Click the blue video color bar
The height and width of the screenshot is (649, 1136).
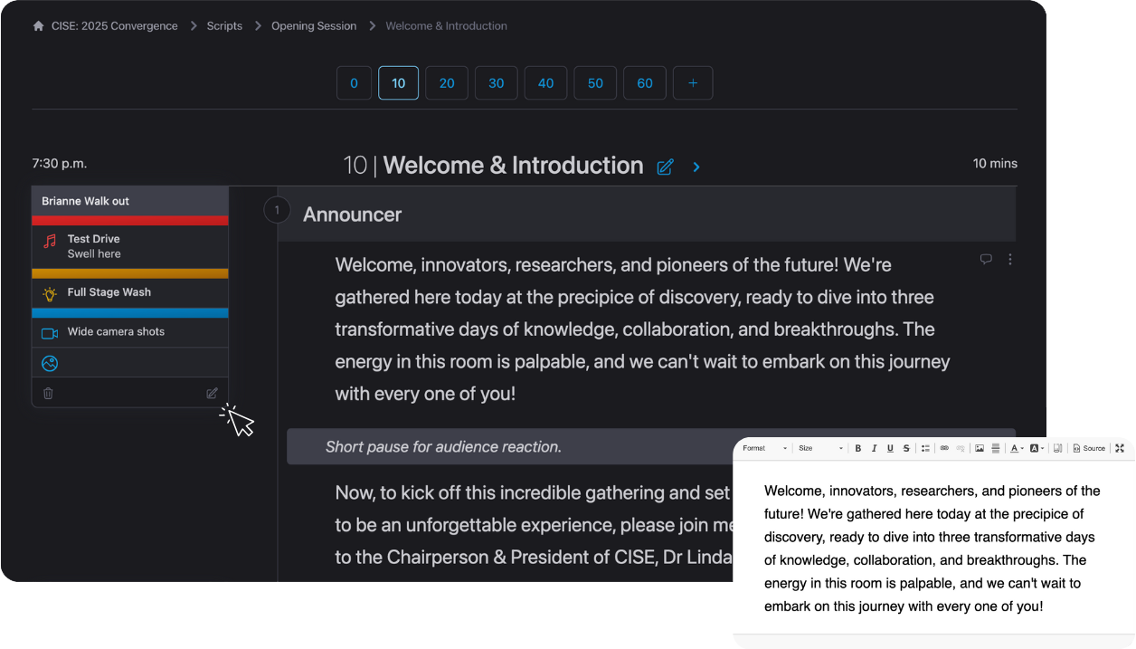coord(130,312)
